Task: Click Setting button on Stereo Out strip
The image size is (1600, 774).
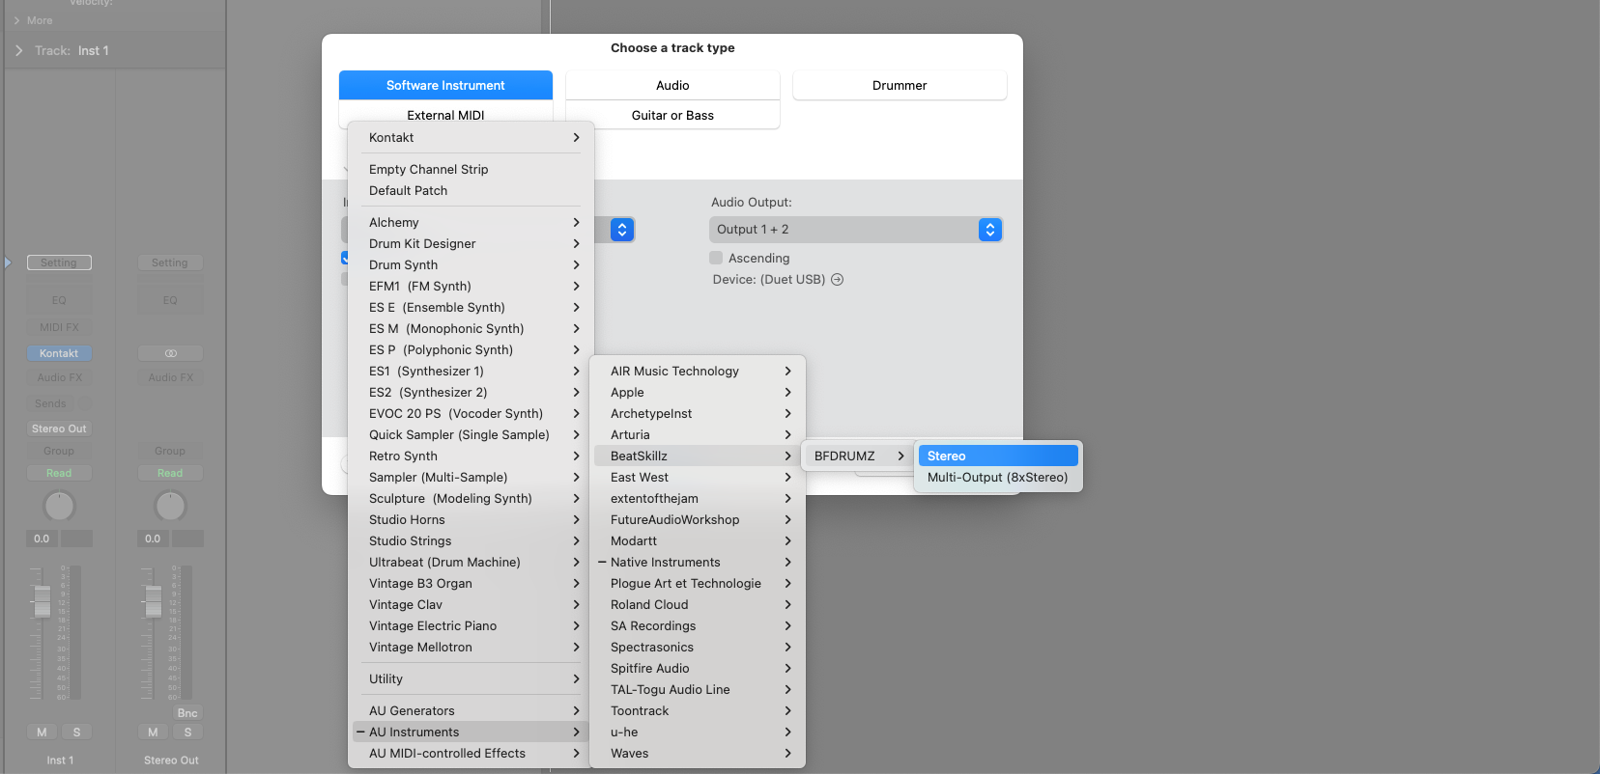Action: pyautogui.click(x=170, y=263)
